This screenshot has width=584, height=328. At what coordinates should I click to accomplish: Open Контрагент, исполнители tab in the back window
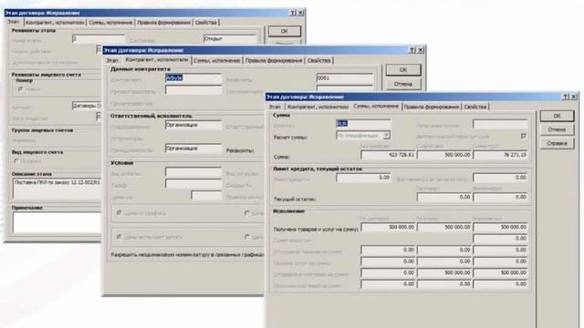click(x=55, y=23)
